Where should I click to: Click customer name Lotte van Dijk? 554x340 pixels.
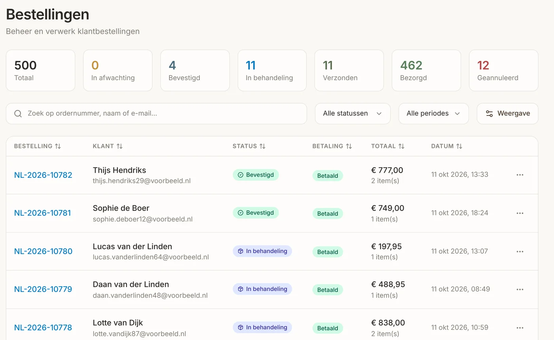[118, 323]
